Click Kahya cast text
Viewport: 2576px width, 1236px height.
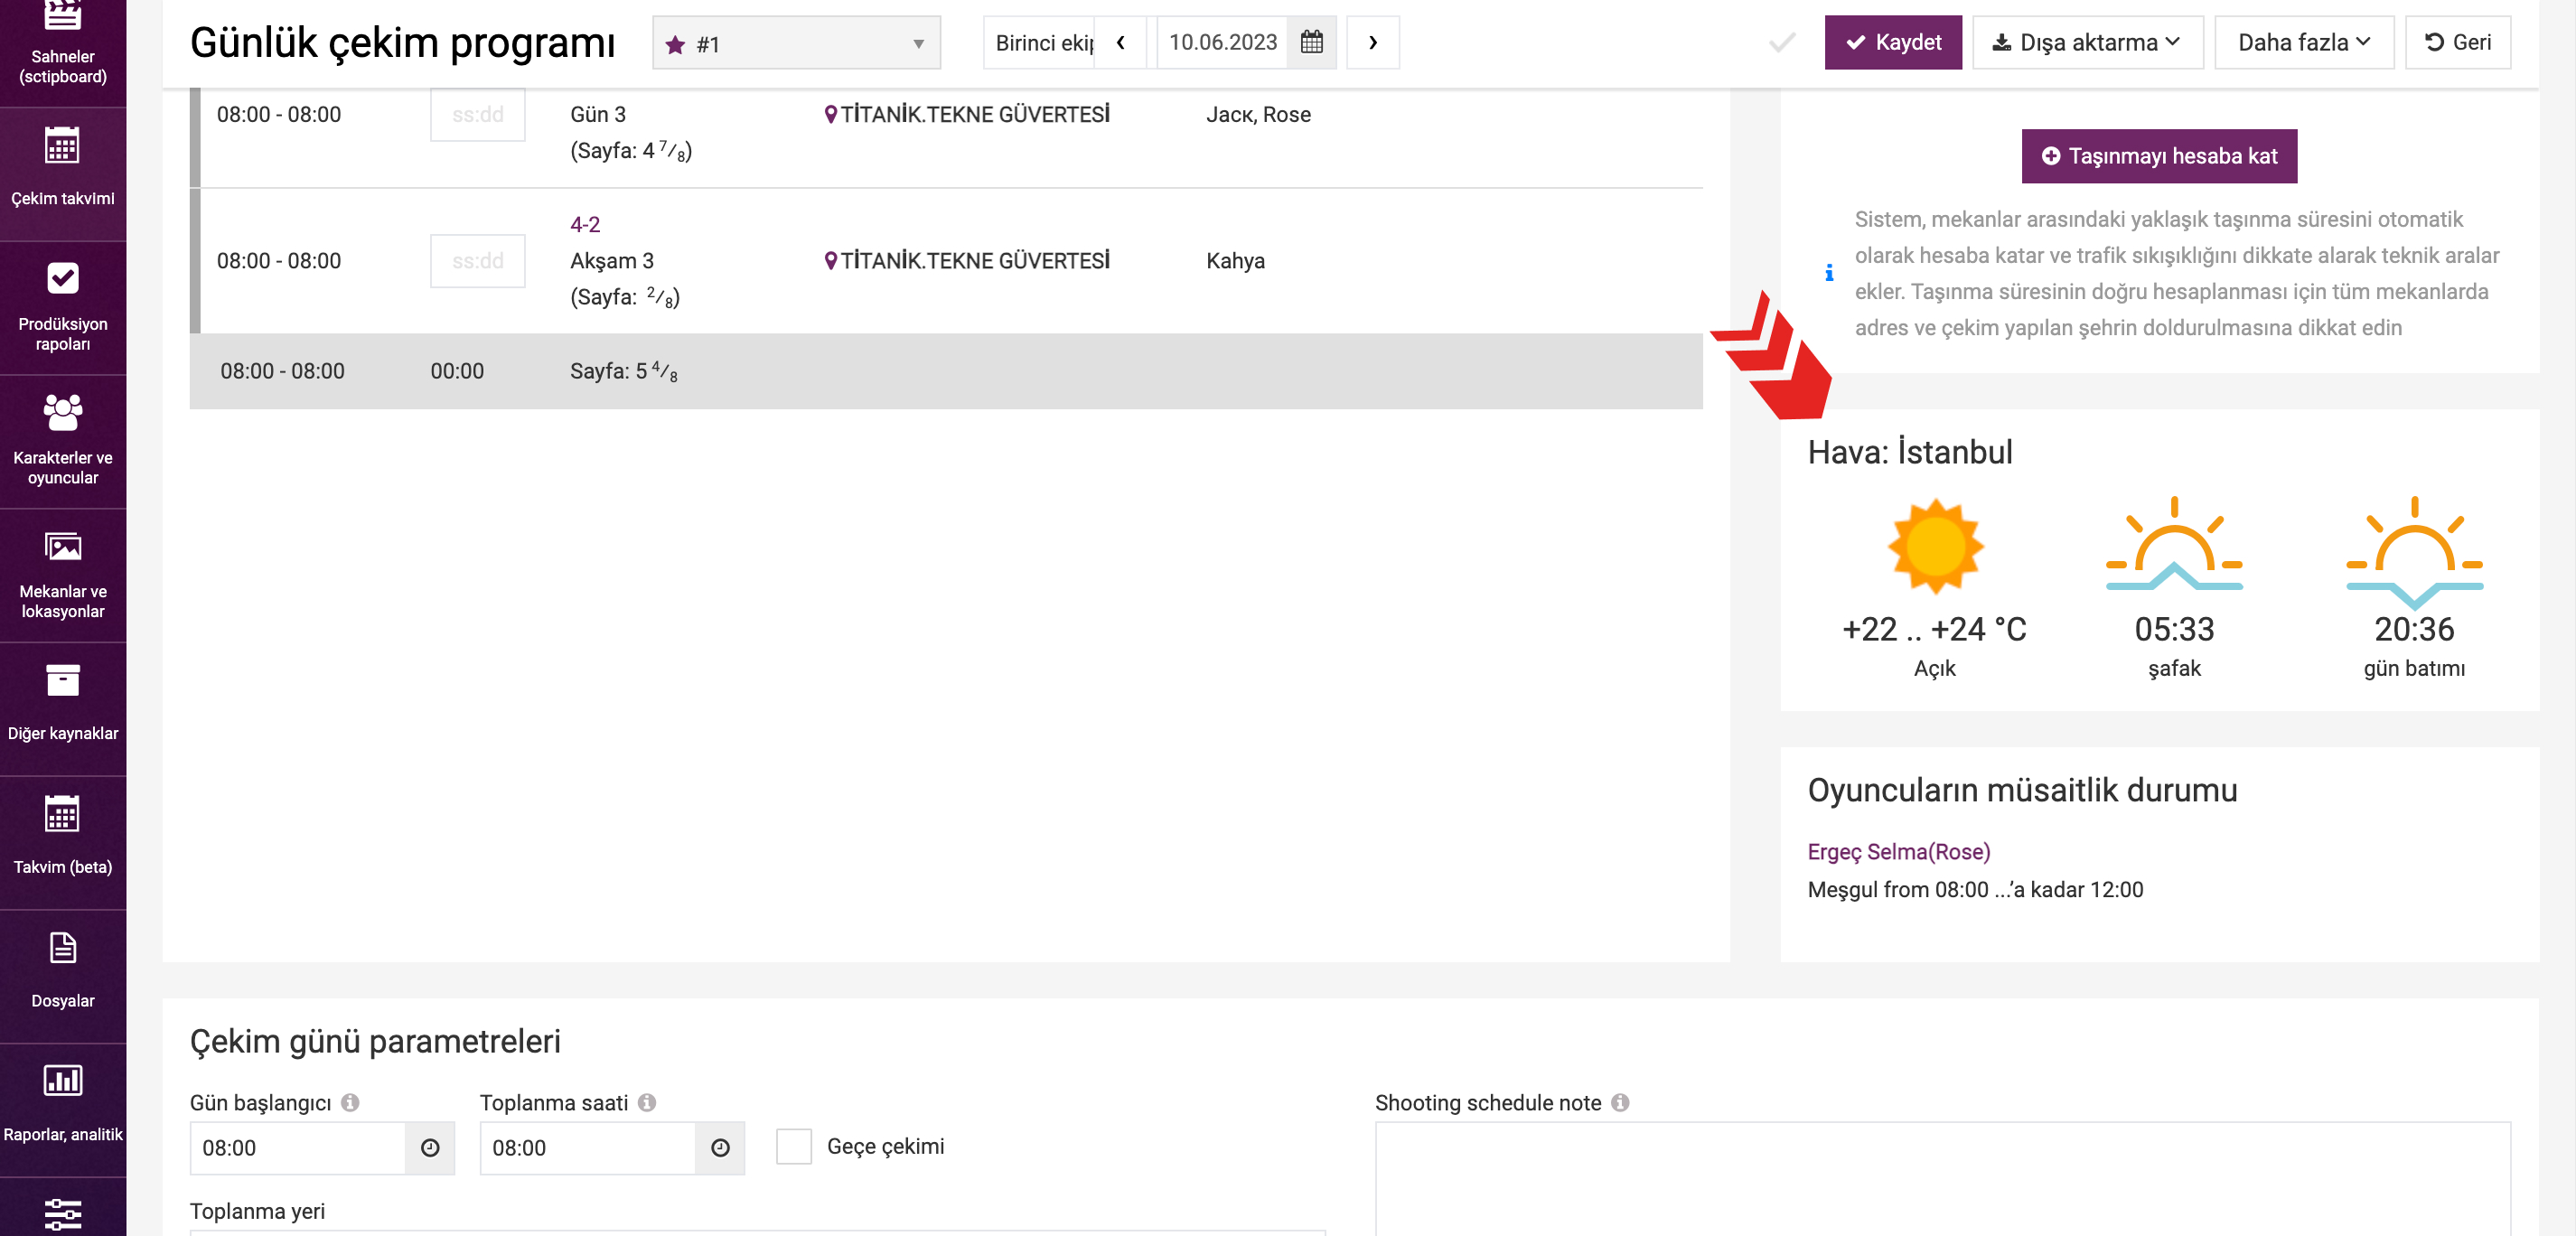pyautogui.click(x=1235, y=261)
